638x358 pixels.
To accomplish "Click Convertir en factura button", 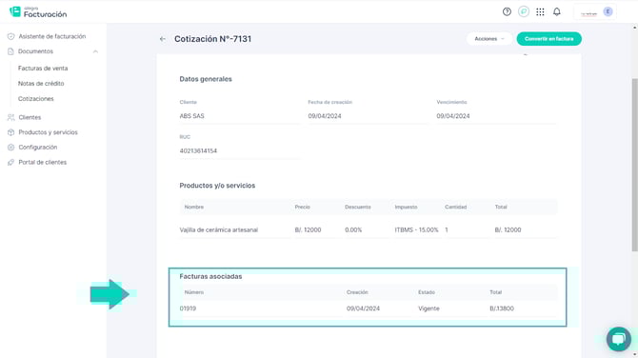I will tap(548, 39).
